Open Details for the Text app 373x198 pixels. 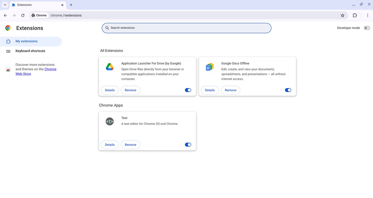click(x=110, y=144)
